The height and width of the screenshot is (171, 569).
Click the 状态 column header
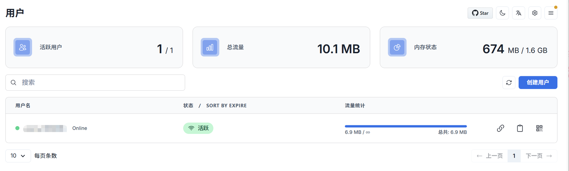click(188, 106)
